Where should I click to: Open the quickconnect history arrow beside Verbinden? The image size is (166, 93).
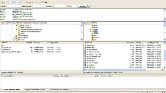89,6
